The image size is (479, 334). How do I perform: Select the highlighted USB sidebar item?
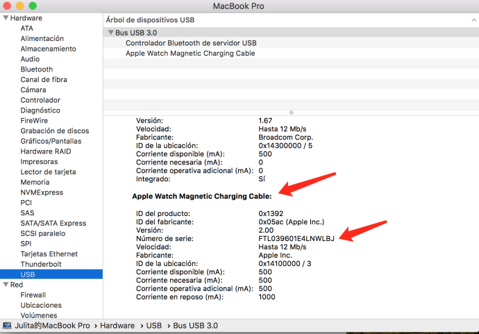click(x=51, y=274)
